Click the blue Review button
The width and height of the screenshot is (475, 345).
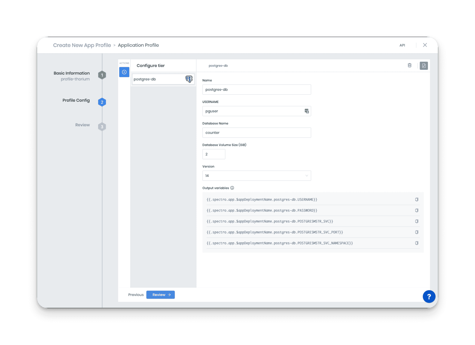point(160,295)
